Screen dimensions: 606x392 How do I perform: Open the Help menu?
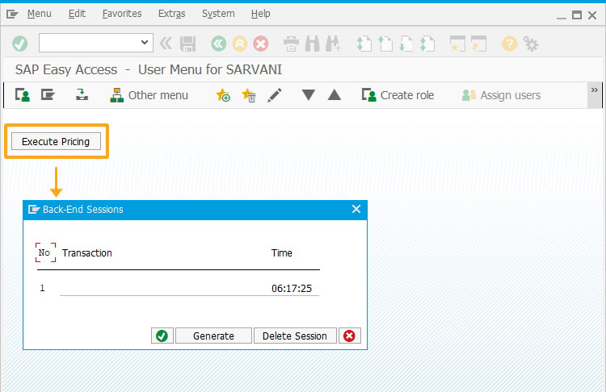[260, 14]
